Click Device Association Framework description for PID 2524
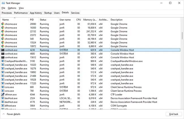This screenshot has width=184, height=119. pos(134,98)
